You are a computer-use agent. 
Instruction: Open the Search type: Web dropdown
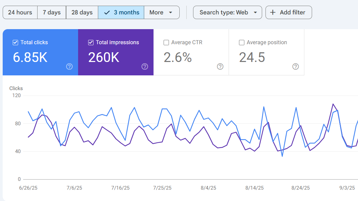click(x=227, y=12)
